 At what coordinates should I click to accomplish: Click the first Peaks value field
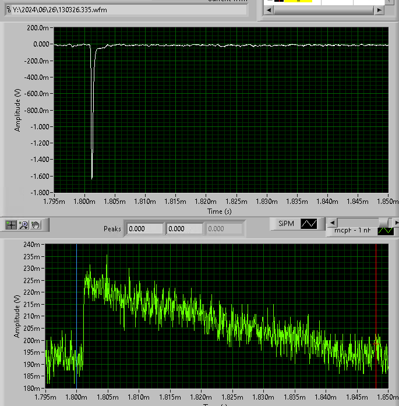(144, 229)
